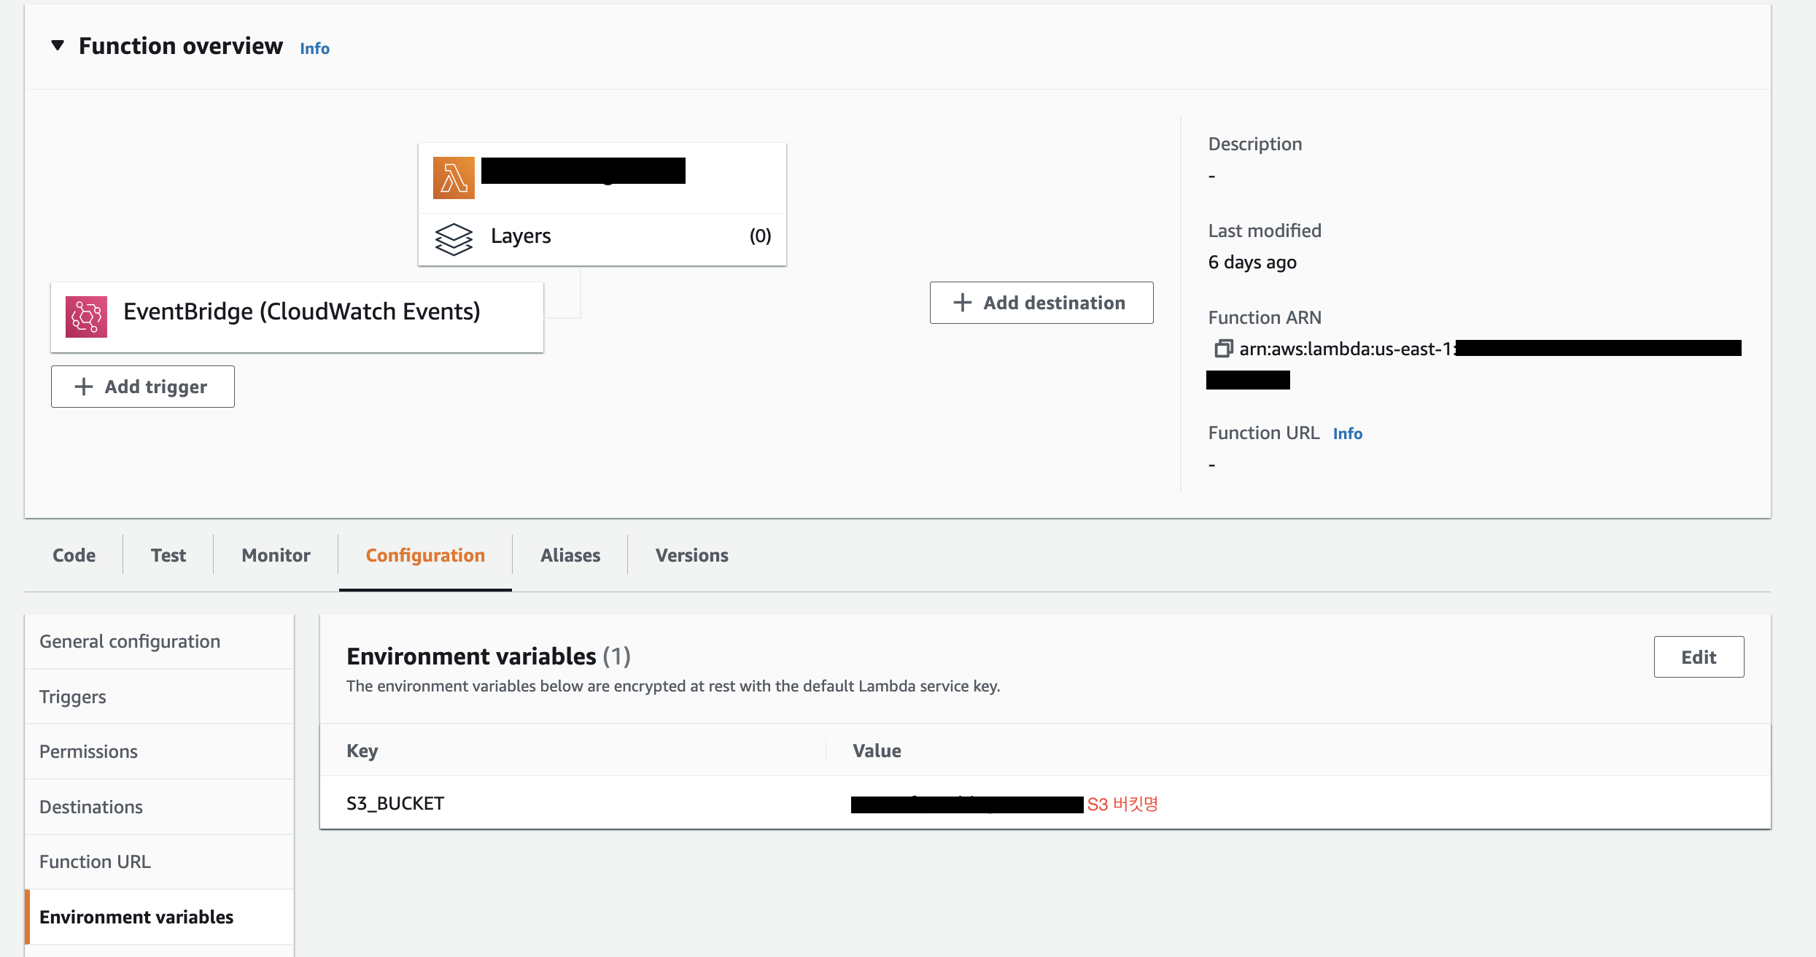Image resolution: width=1816 pixels, height=957 pixels.
Task: Select Triggers in the configuration sidebar
Action: 73,697
